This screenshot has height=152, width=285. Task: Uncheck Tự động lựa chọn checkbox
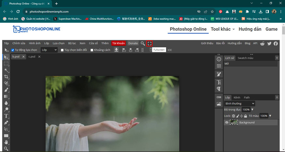[13, 50]
